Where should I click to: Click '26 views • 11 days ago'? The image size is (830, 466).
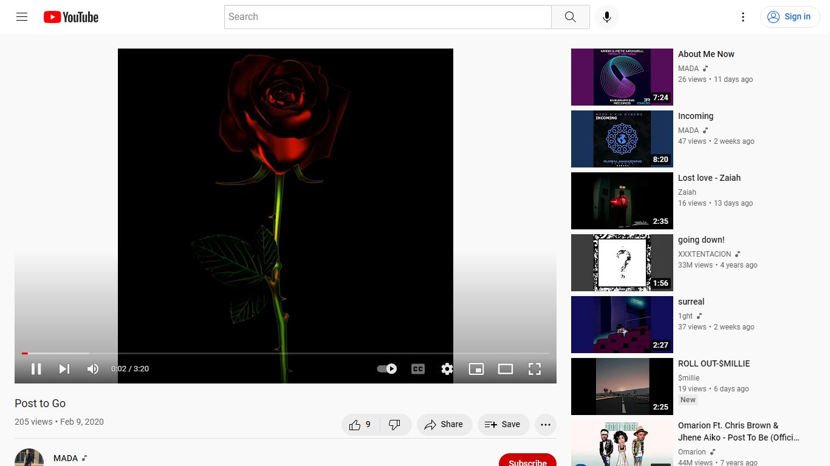[715, 79]
